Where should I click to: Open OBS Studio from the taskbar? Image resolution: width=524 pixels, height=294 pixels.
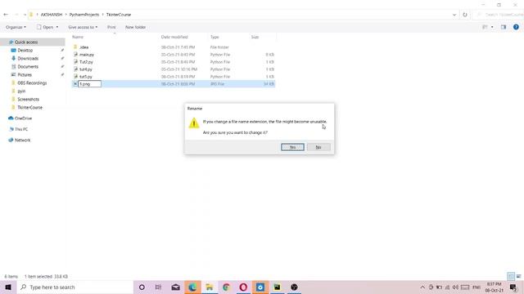click(x=294, y=287)
